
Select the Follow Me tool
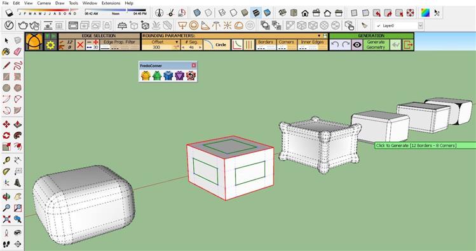pos(18,136)
